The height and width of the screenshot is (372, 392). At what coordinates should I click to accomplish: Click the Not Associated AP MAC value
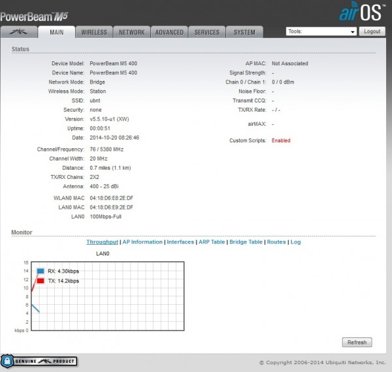point(289,63)
